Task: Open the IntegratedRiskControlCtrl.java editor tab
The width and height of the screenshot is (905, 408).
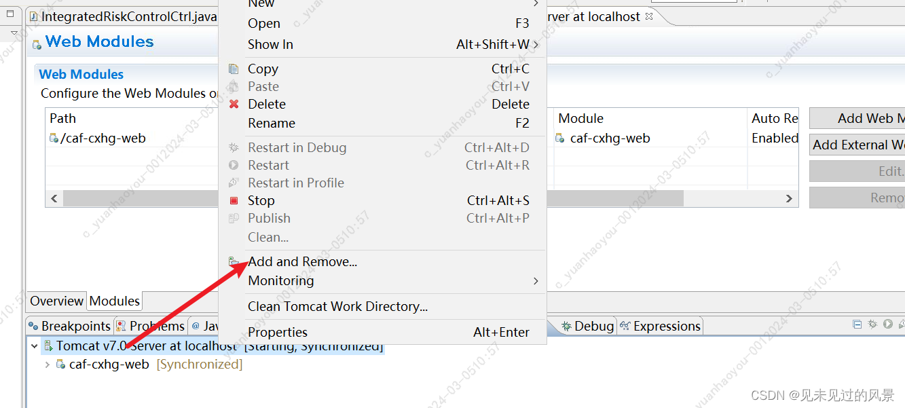Action: click(x=123, y=16)
